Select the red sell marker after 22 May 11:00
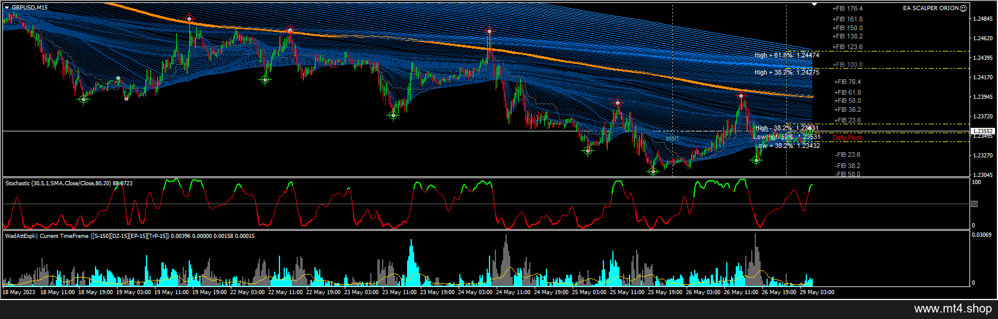Image resolution: width=998 pixels, height=319 pixels. click(290, 30)
